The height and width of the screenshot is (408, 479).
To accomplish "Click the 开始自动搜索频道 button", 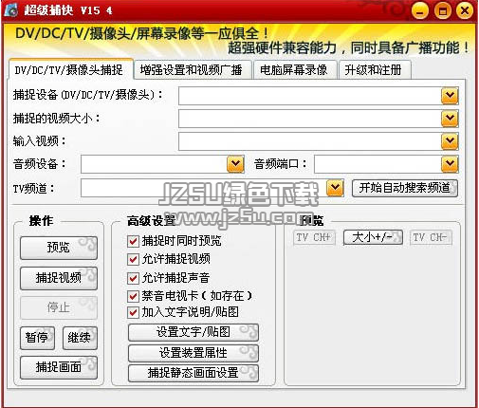I will point(405,188).
